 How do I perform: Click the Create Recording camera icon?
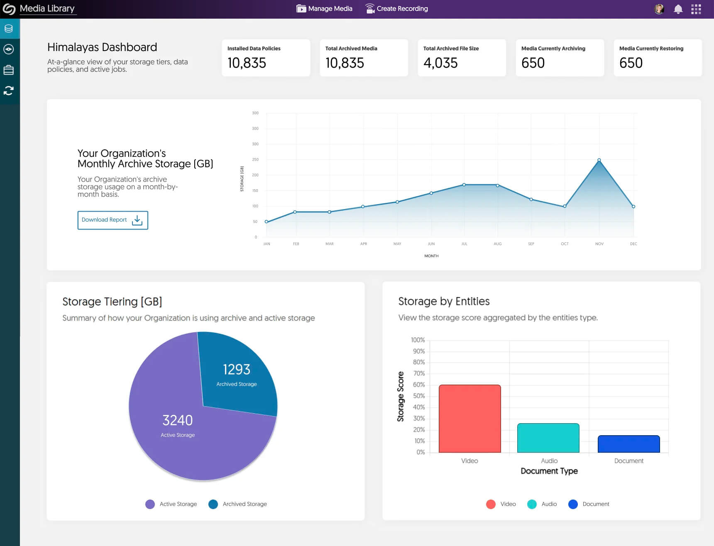[x=370, y=9]
